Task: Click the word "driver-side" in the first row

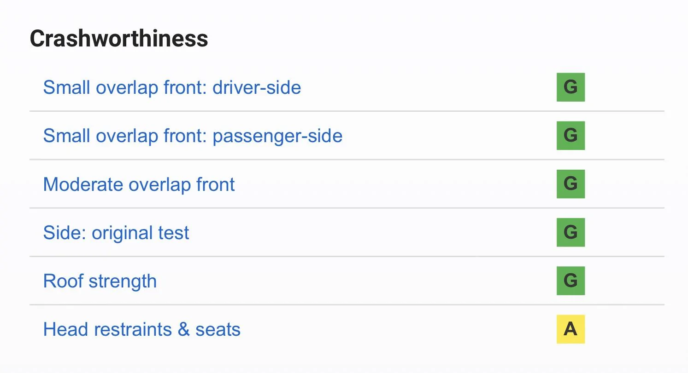Action: (x=257, y=87)
